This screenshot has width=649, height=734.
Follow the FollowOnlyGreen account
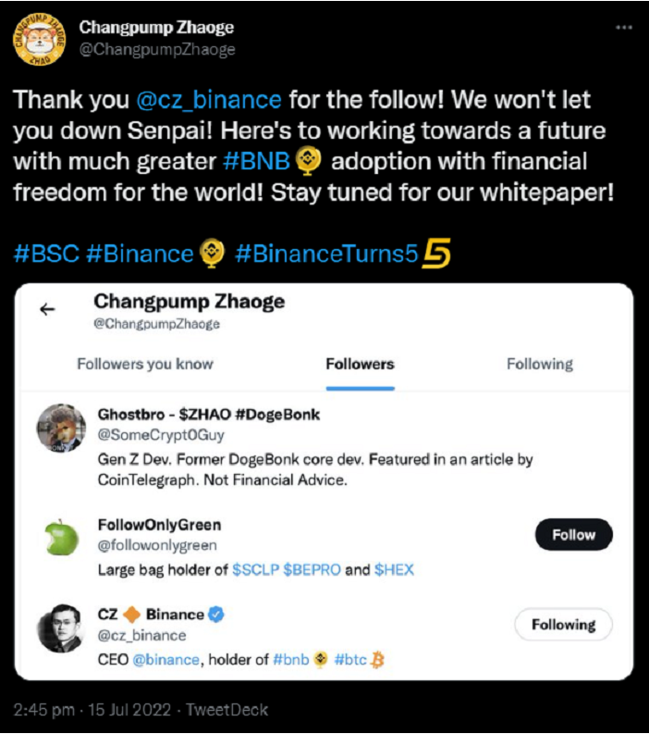click(x=573, y=535)
